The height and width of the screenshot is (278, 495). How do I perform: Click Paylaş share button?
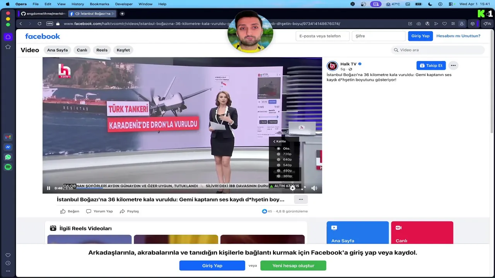129,211
